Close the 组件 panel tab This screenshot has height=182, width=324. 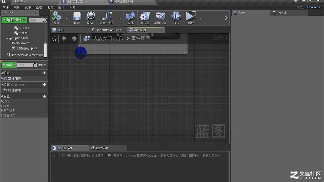click(x=36, y=13)
